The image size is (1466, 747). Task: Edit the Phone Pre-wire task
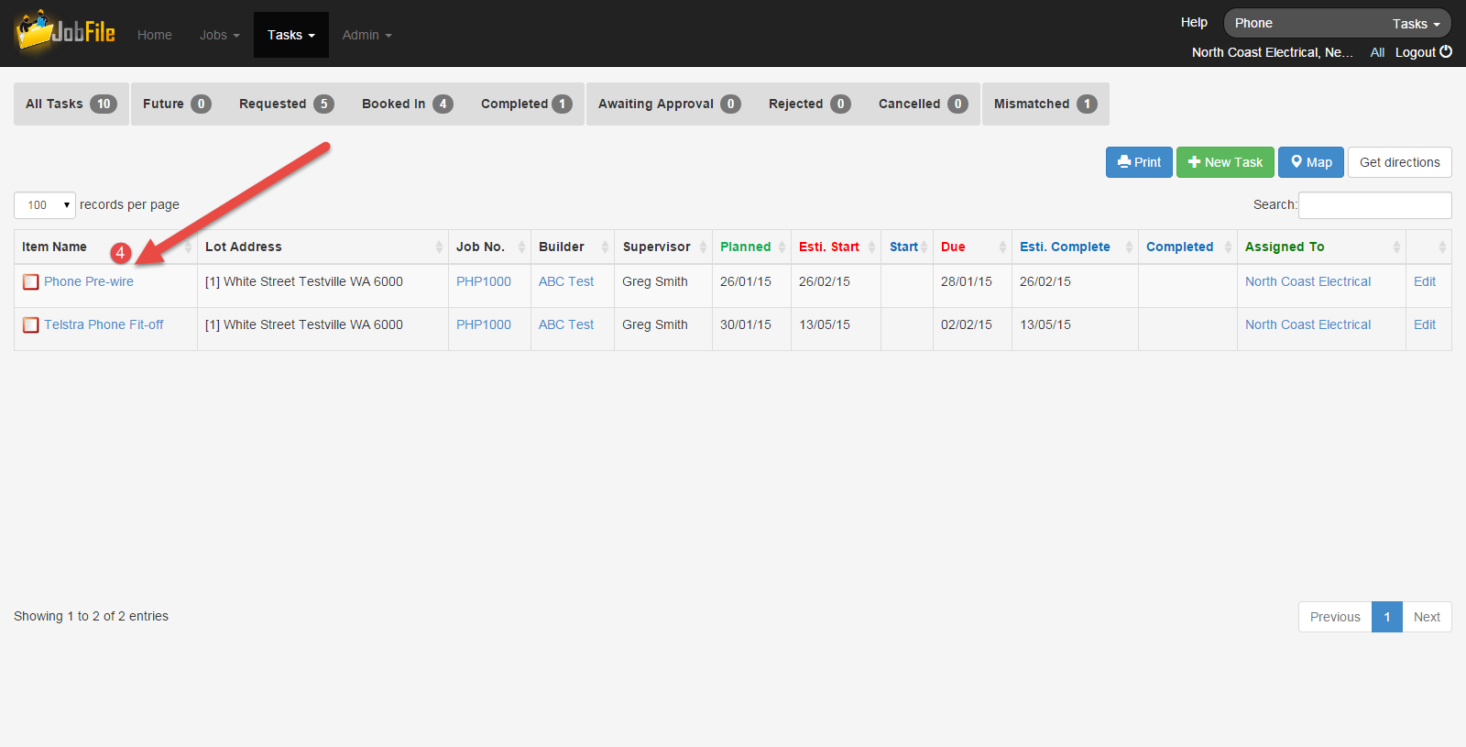(x=1425, y=281)
